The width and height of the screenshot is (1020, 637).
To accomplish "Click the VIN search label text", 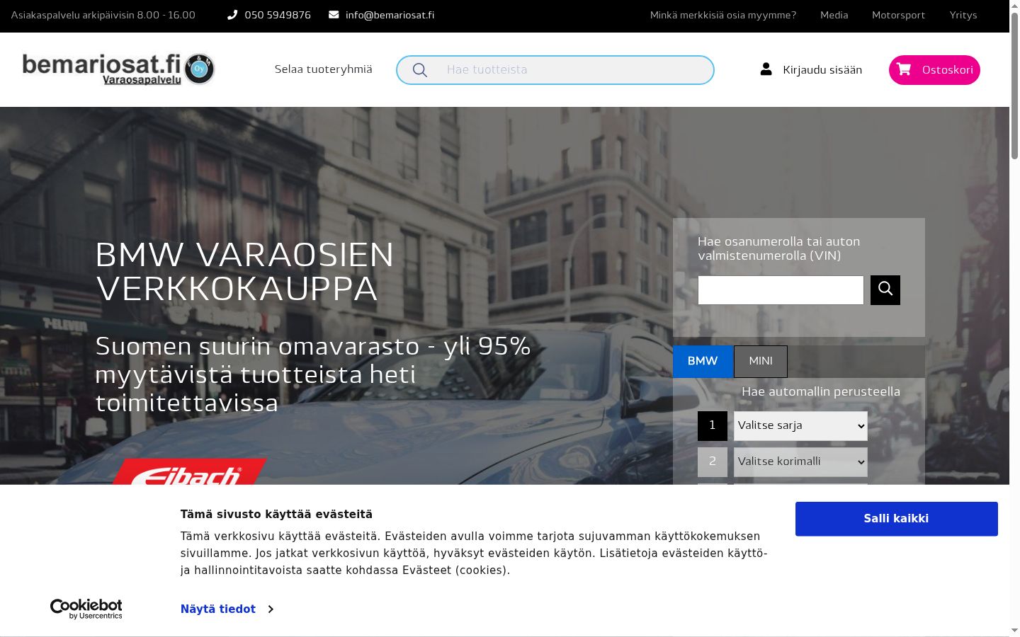I will 779,248.
